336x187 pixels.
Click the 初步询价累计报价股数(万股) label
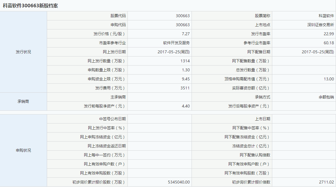[x=99, y=182]
